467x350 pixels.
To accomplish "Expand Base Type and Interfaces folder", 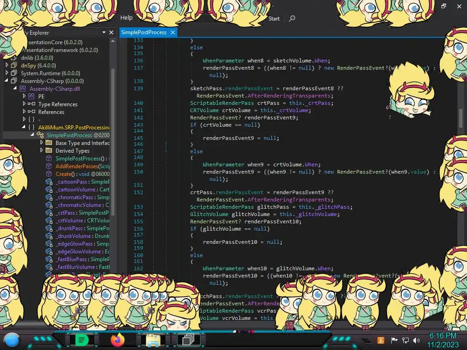I will pyautogui.click(x=42, y=142).
